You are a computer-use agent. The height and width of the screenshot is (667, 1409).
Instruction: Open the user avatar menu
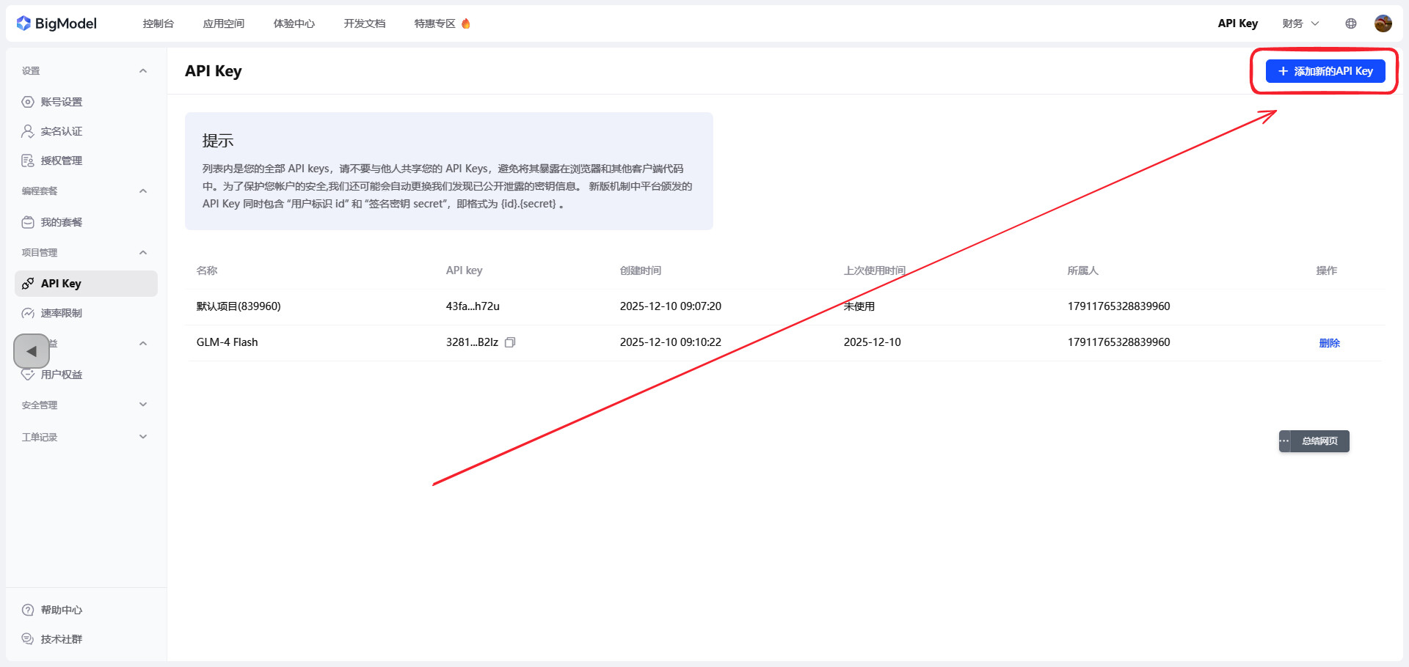[1383, 23]
